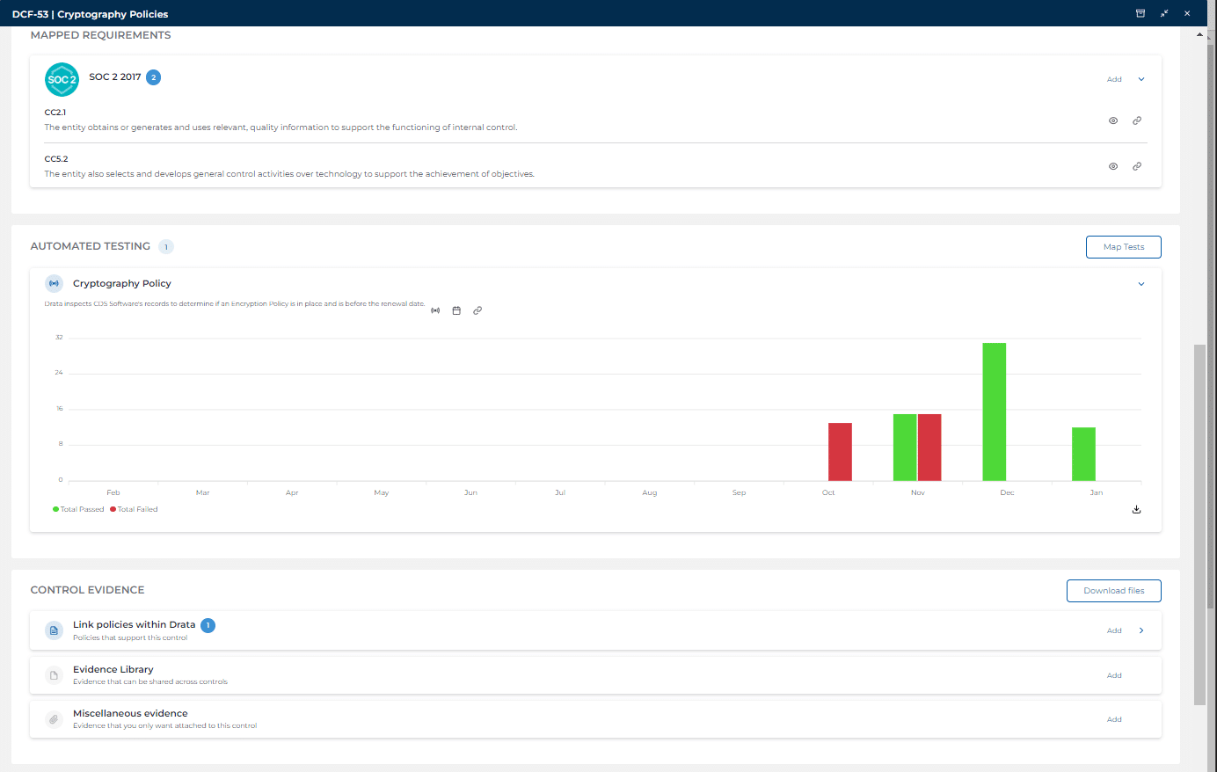Toggle Total Passed series in chart legend
The width and height of the screenshot is (1217, 772).
tap(78, 509)
